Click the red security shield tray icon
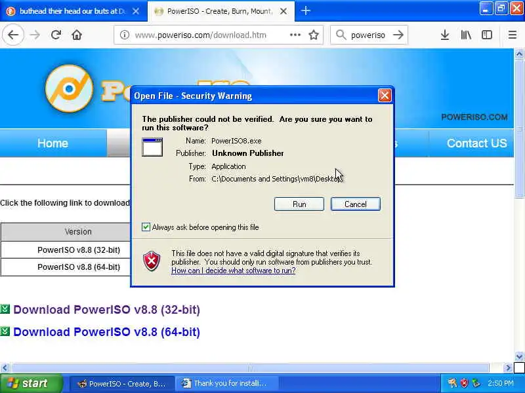 (x=464, y=383)
